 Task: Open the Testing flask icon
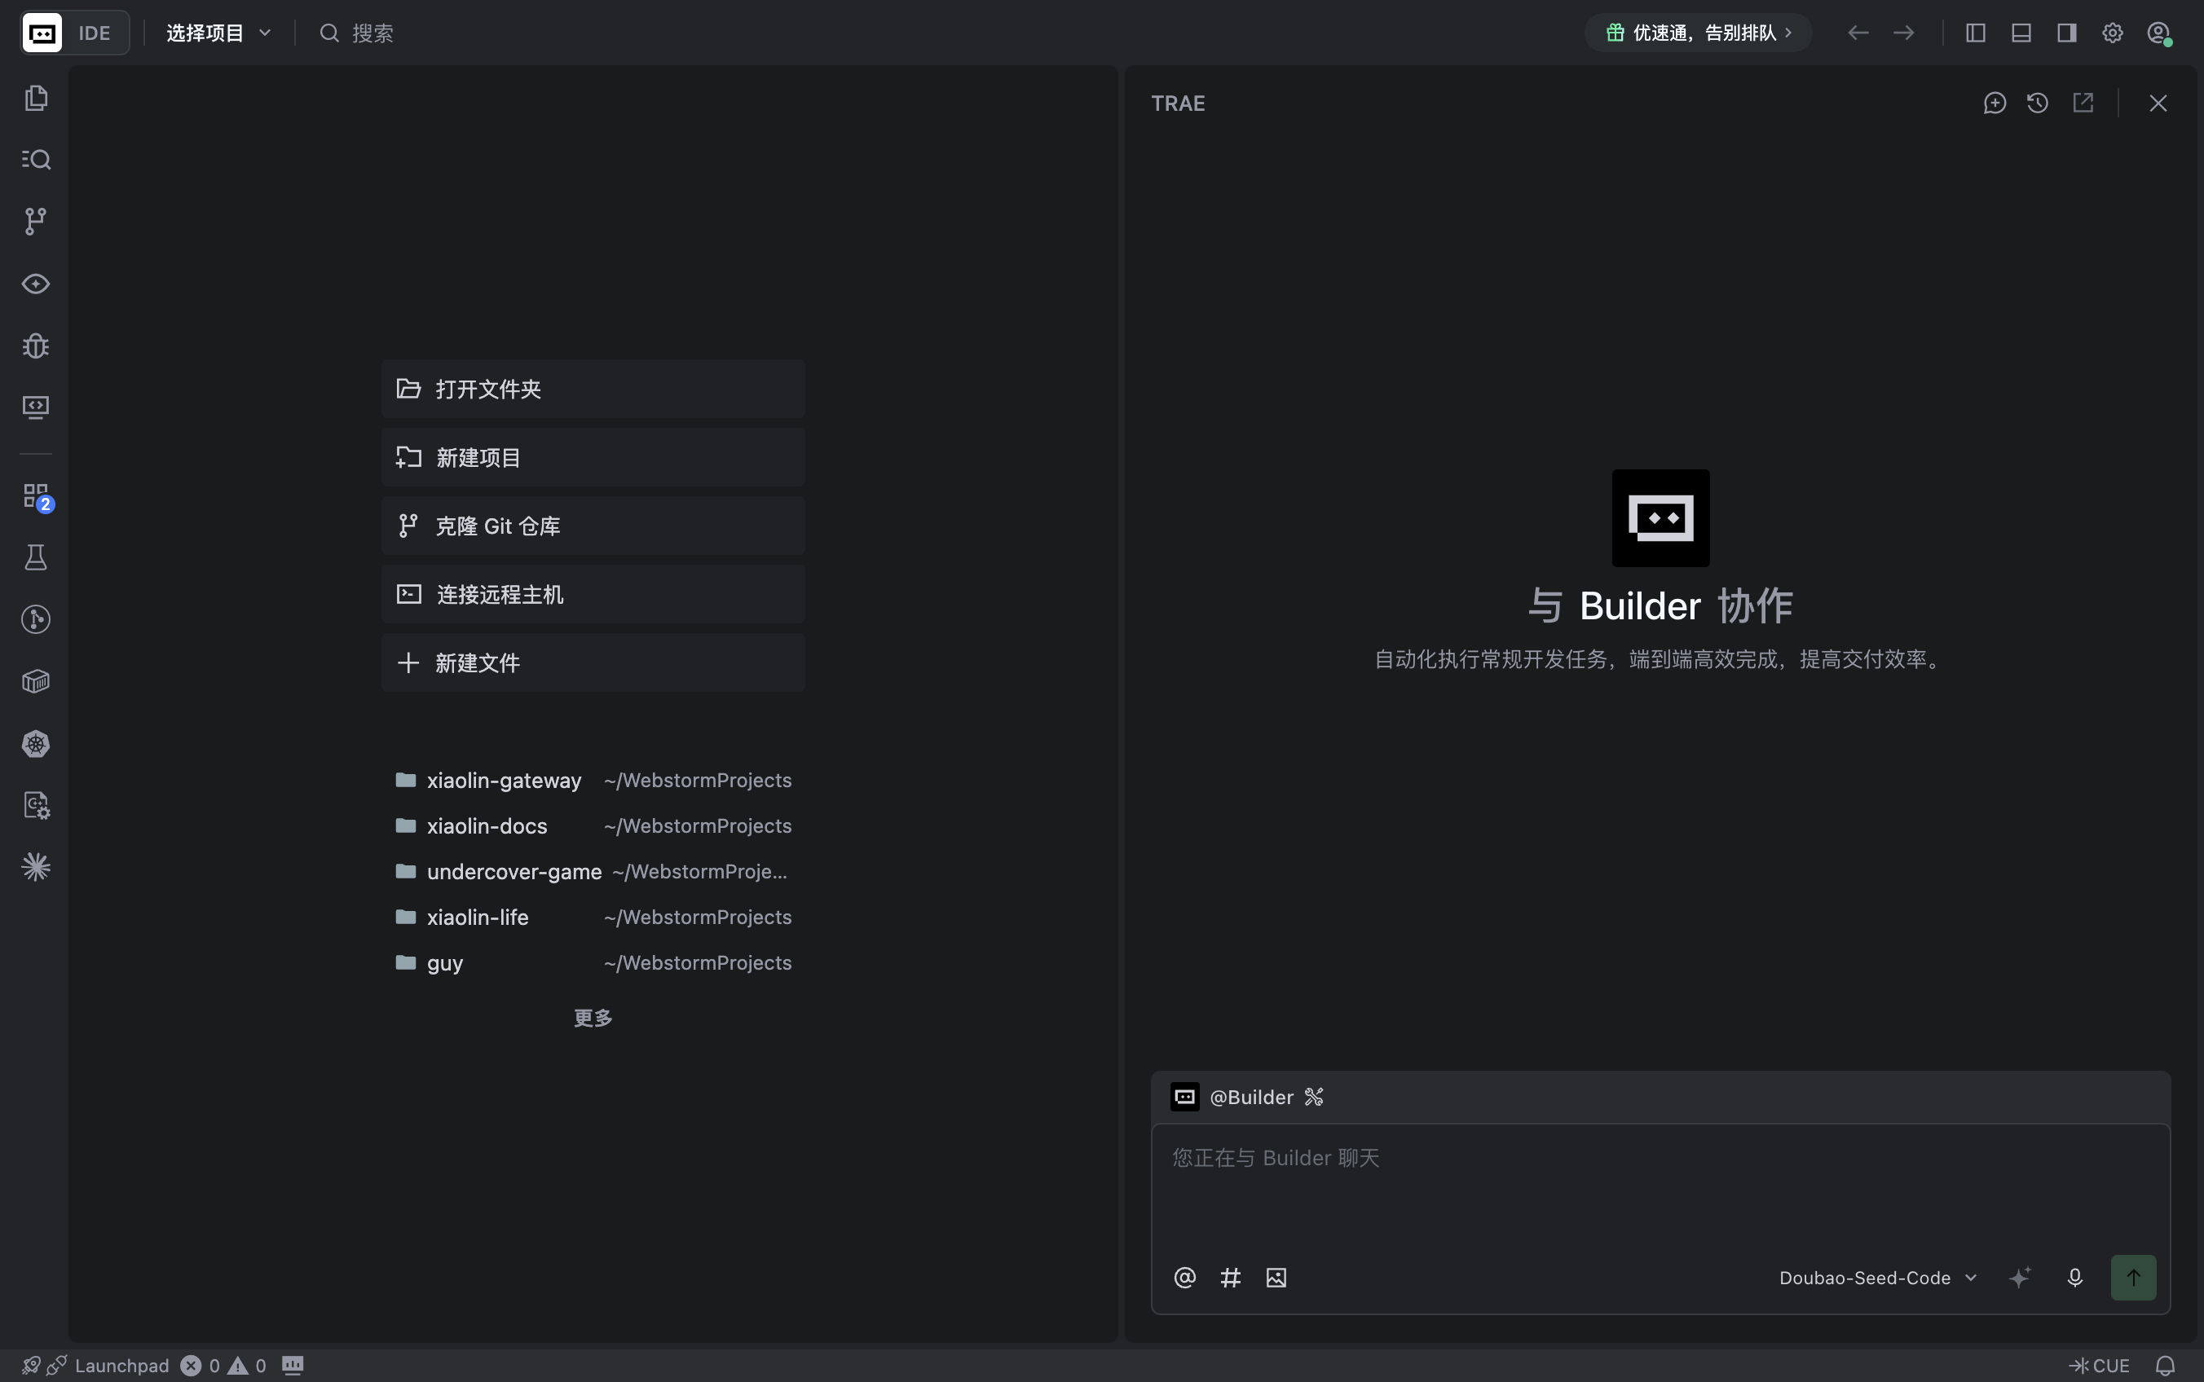point(36,557)
